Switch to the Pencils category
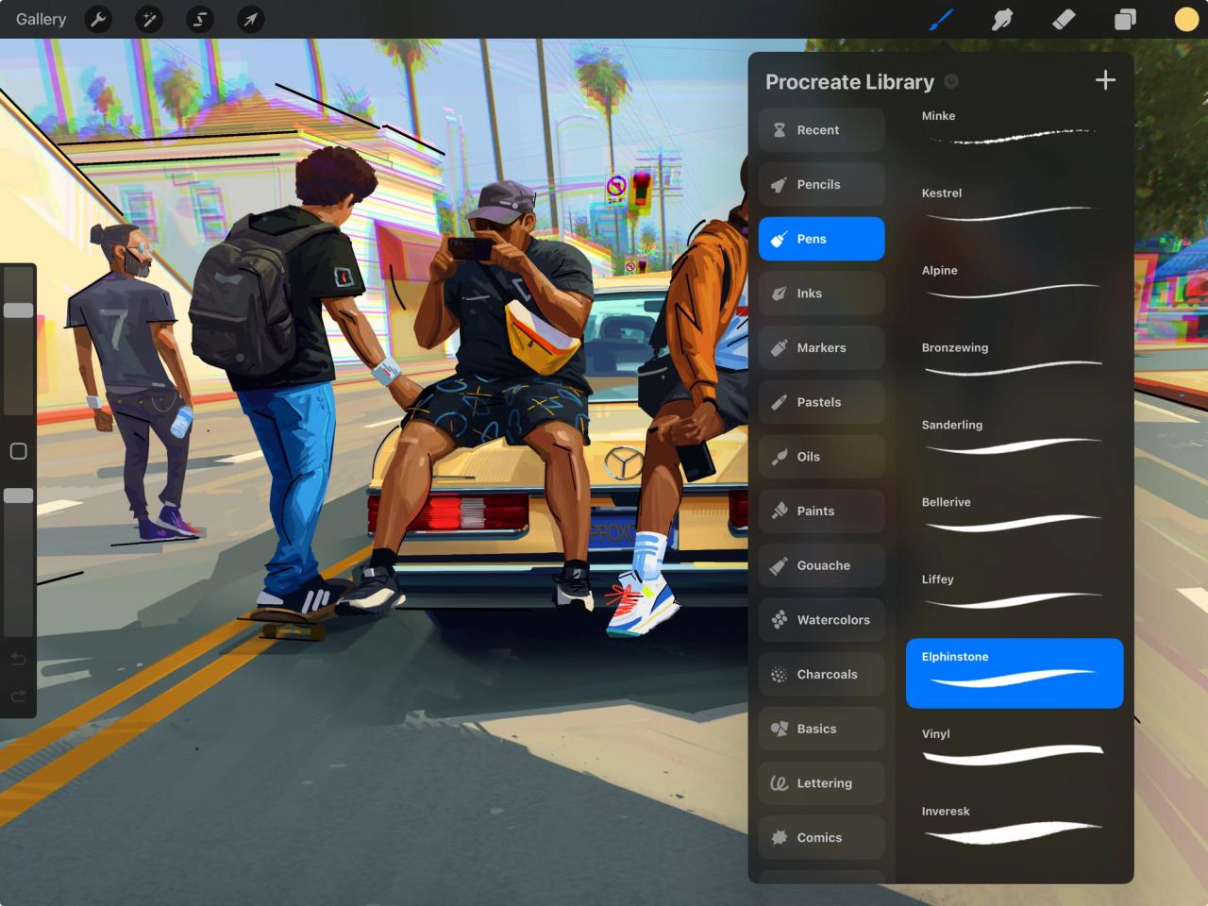 coord(821,184)
